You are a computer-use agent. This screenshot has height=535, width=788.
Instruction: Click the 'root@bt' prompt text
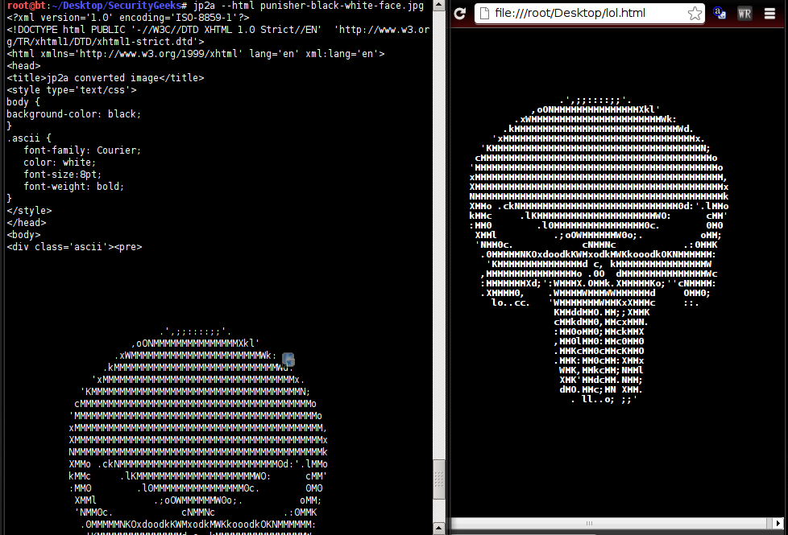coord(27,6)
